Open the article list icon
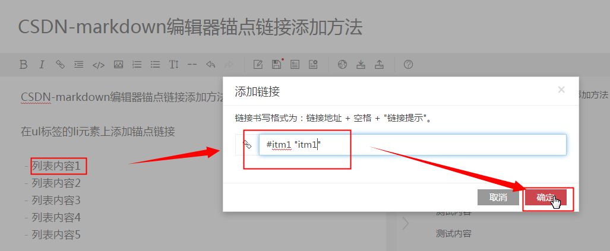This screenshot has height=251, width=610. 295,65
